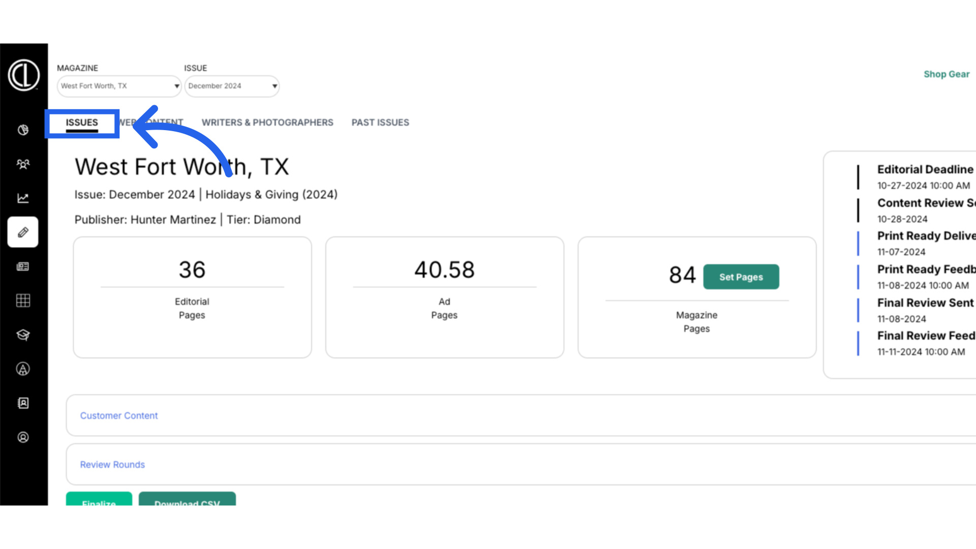976x549 pixels.
Task: Click the Download CSV button
Action: click(x=187, y=500)
